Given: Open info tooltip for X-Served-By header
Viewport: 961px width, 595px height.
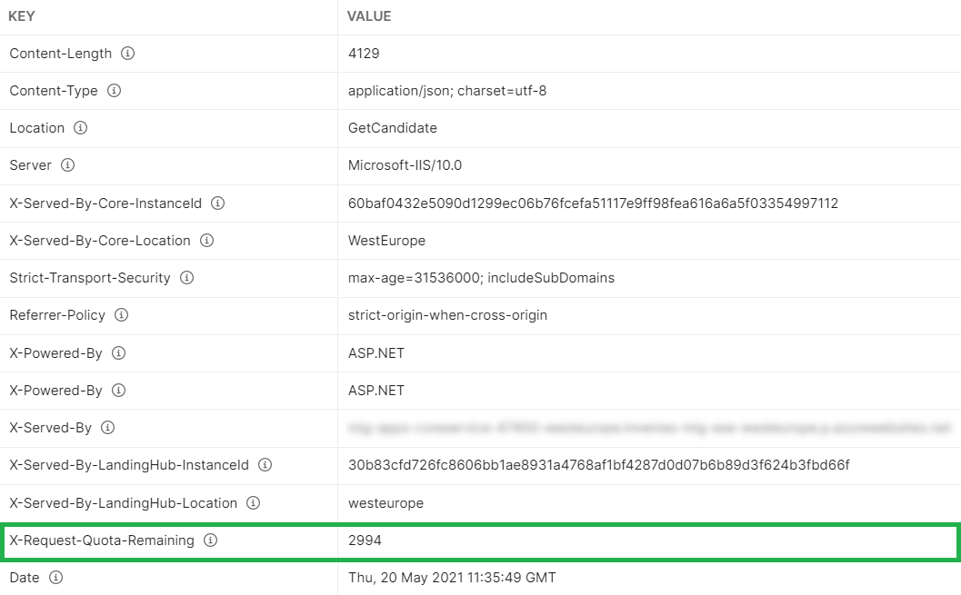Looking at the screenshot, I should [x=107, y=428].
